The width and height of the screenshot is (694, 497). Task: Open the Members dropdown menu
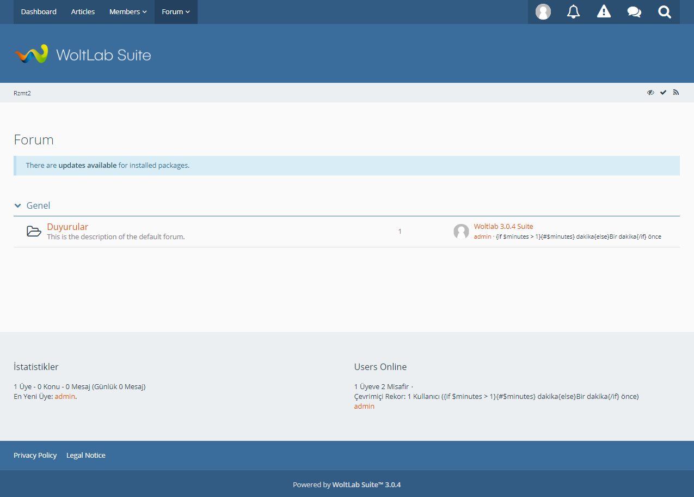[x=128, y=12]
